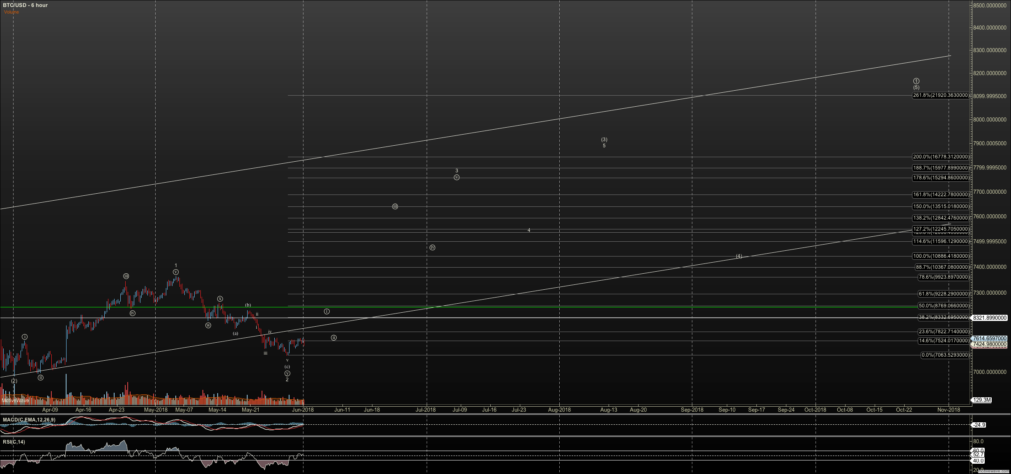Select the circled 1 (5) wave label
The width and height of the screenshot is (1011, 474).
916,84
